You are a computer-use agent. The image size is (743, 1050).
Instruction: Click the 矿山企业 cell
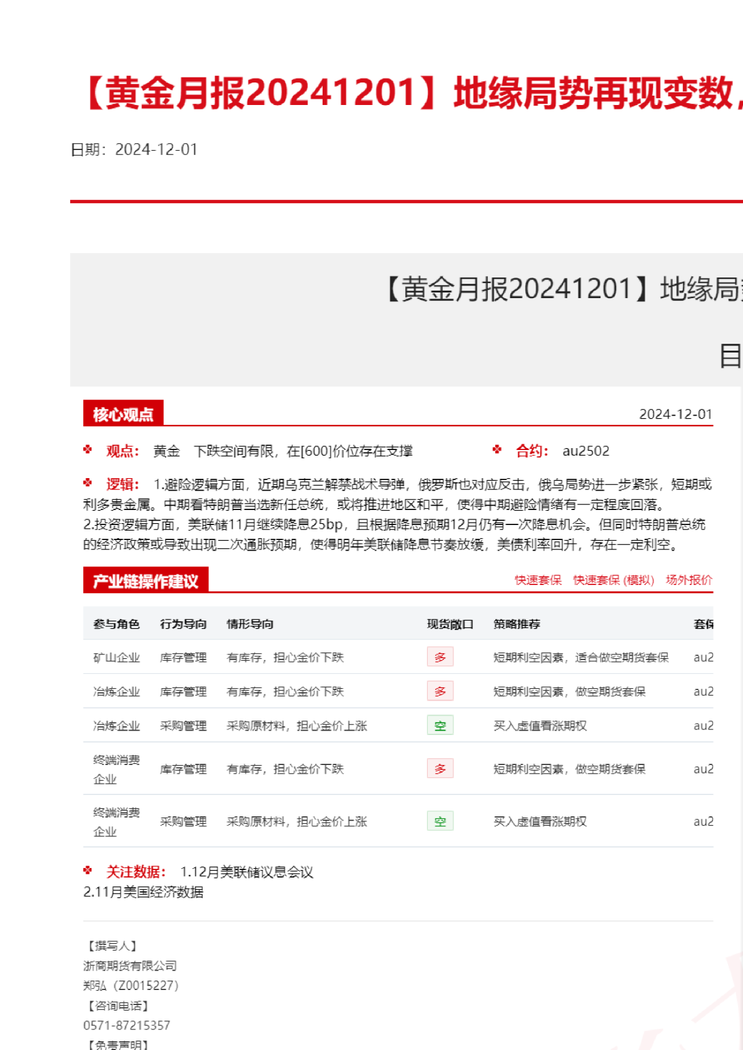coord(116,657)
